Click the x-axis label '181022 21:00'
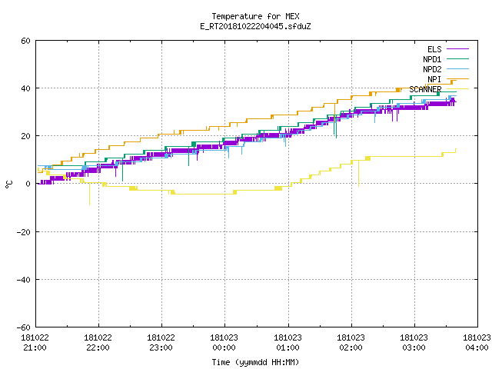This screenshot has width=492, height=369. click(35, 343)
